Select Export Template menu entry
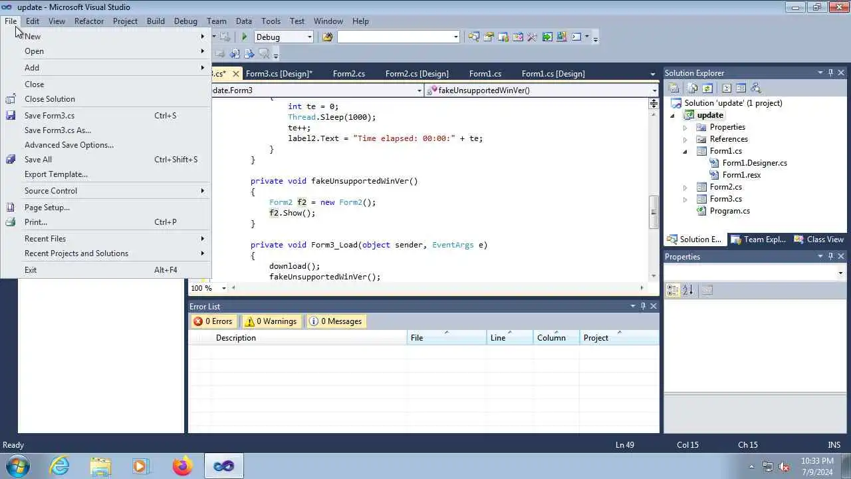Image resolution: width=851 pixels, height=479 pixels. click(x=106, y=174)
